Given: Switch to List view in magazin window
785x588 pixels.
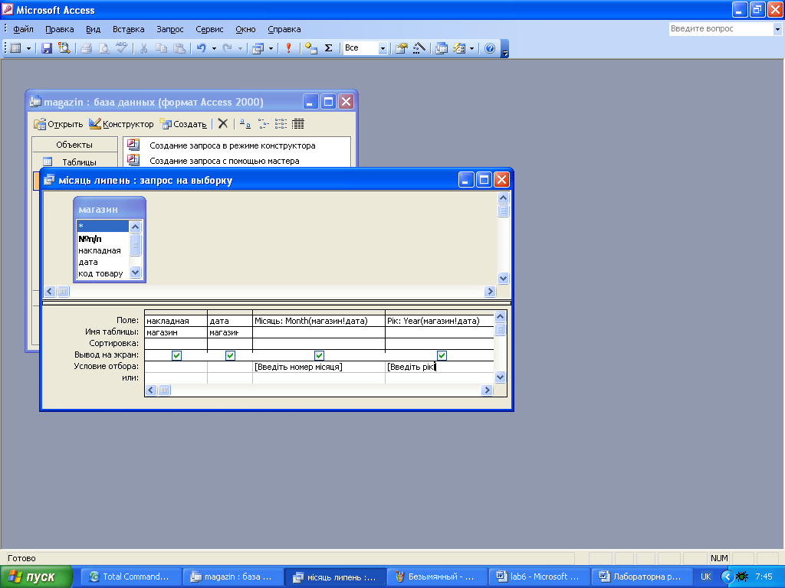Looking at the screenshot, I should tap(281, 123).
